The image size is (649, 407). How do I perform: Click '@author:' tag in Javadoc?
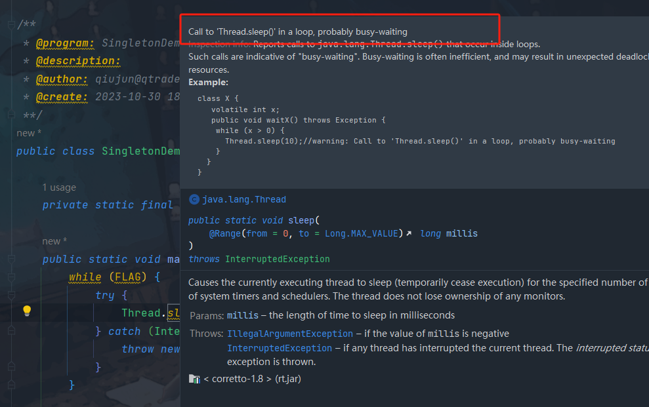tap(62, 79)
